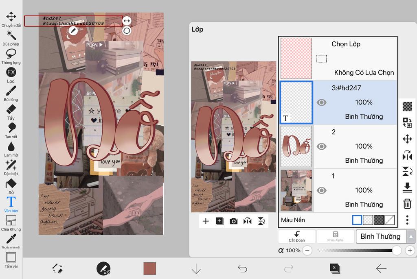The image size is (417, 279).
Task: Hide layer 1 with eye icon
Action: (x=322, y=190)
